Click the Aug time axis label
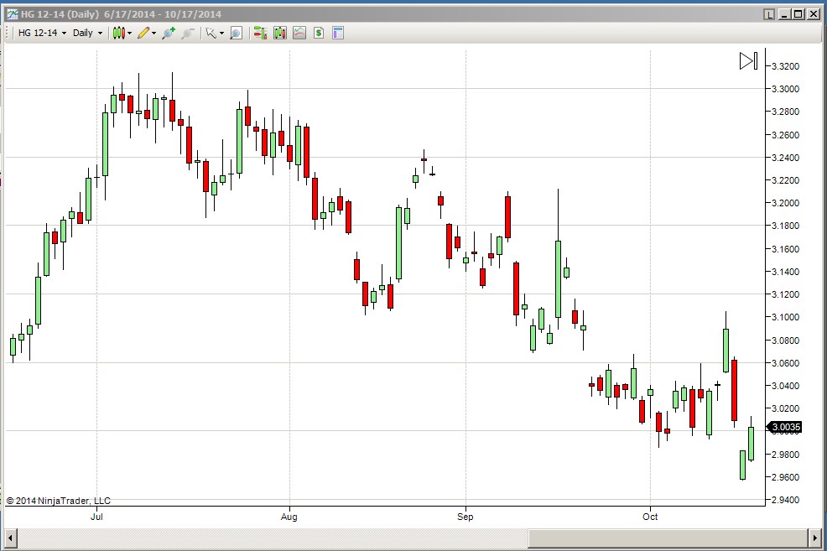The height and width of the screenshot is (551, 827). point(289,517)
